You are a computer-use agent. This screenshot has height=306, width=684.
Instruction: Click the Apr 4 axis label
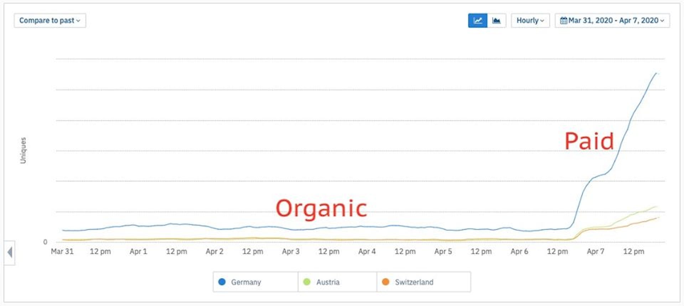click(x=367, y=252)
